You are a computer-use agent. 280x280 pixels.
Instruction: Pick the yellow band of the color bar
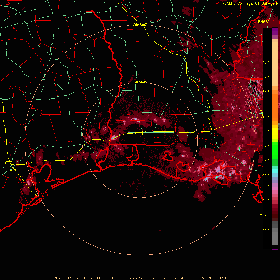click(275, 133)
